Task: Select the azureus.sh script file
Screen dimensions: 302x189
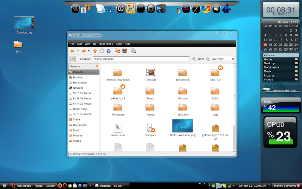Action: pyautogui.click(x=118, y=130)
